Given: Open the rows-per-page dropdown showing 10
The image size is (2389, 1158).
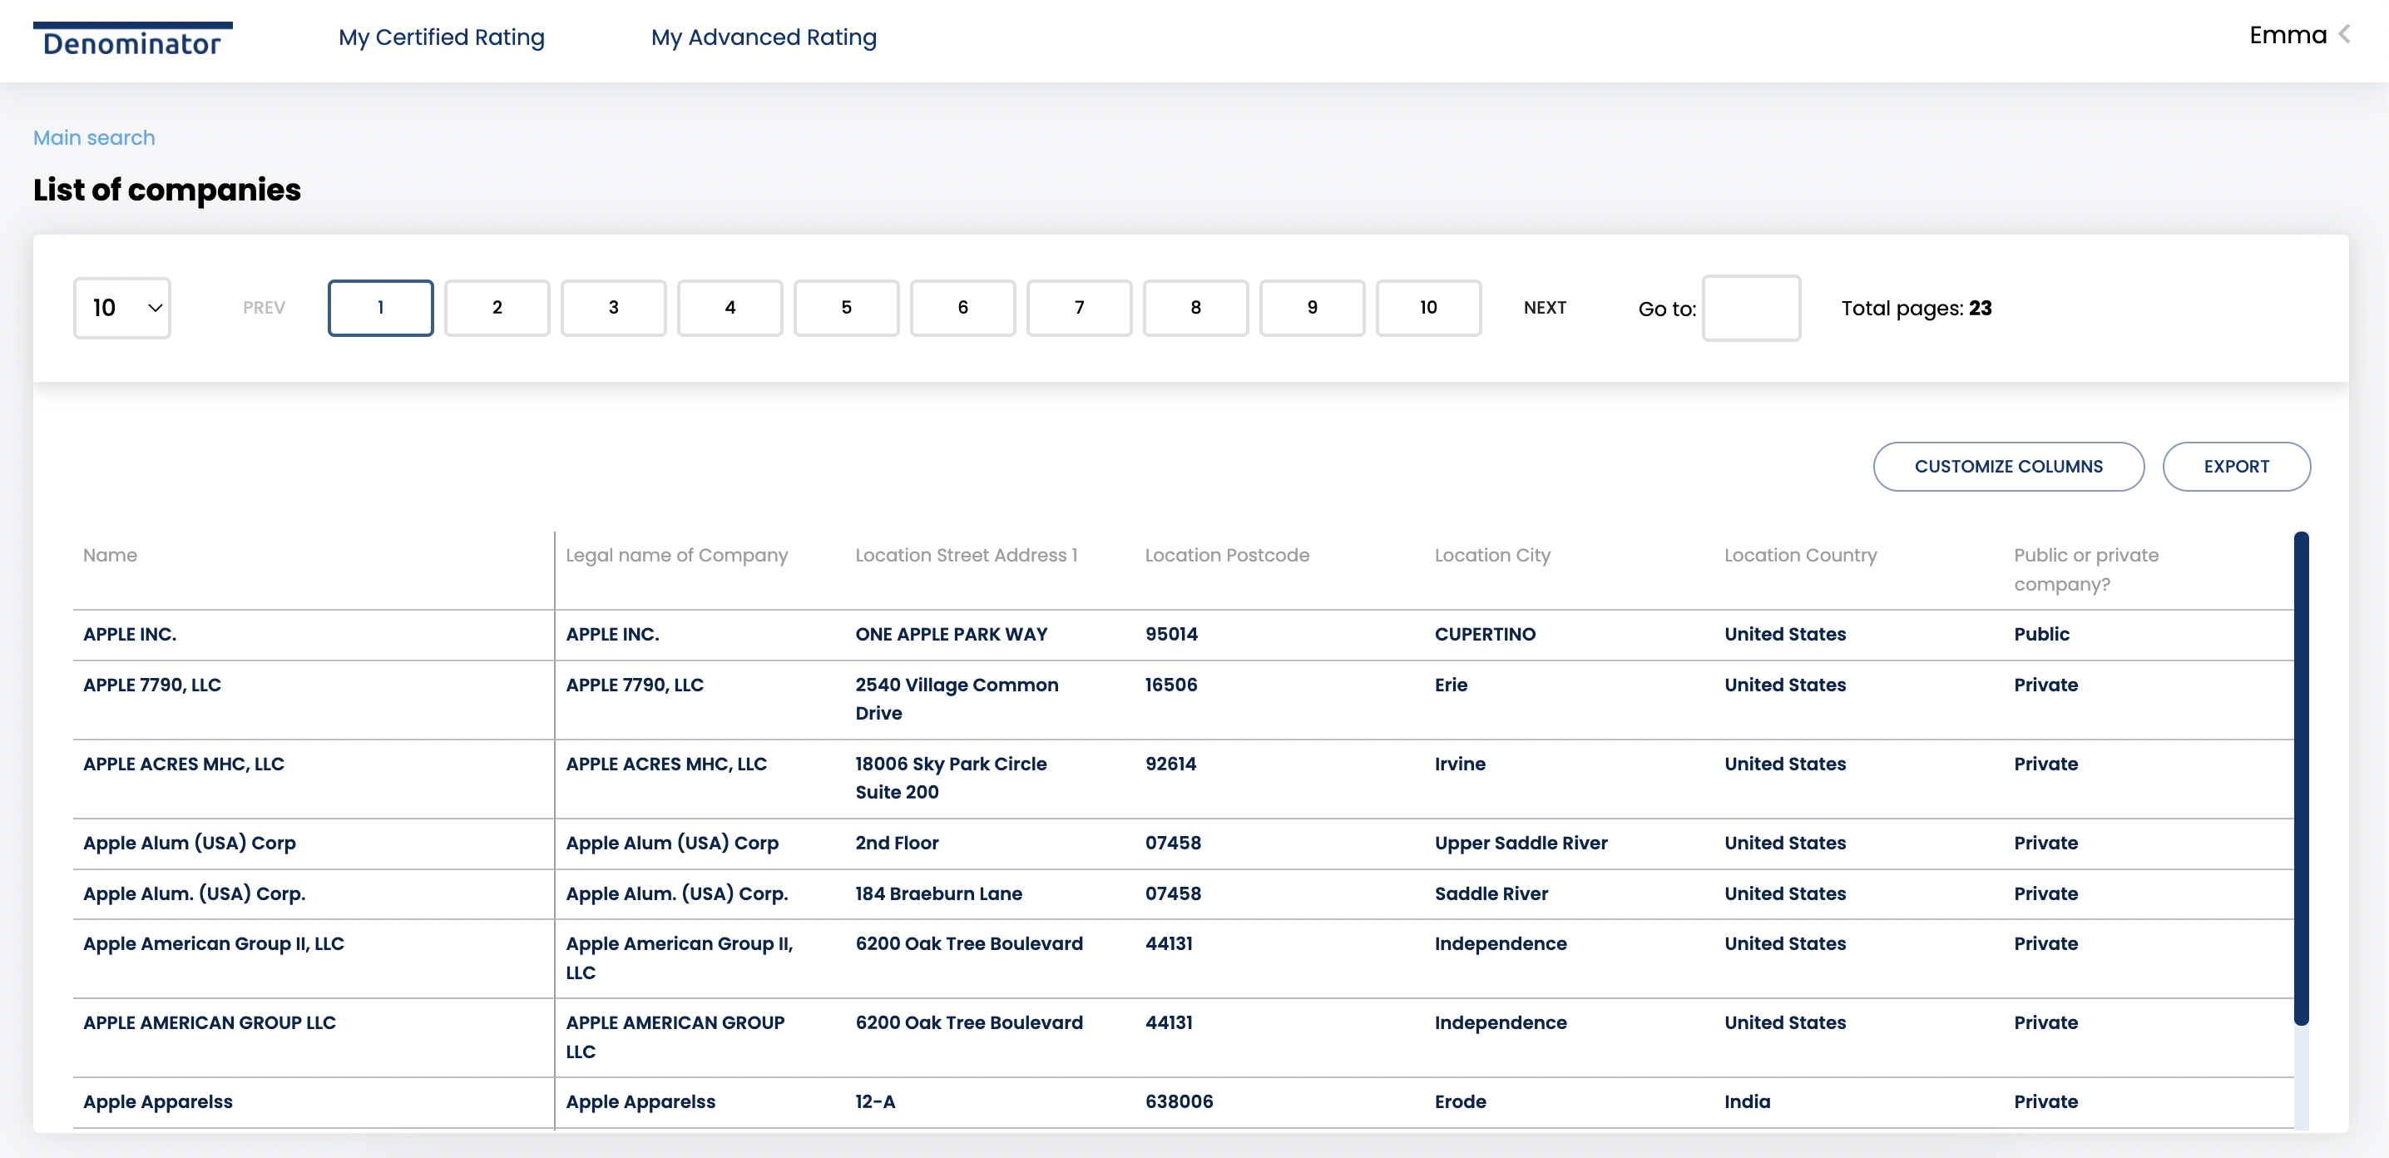Looking at the screenshot, I should click(122, 308).
